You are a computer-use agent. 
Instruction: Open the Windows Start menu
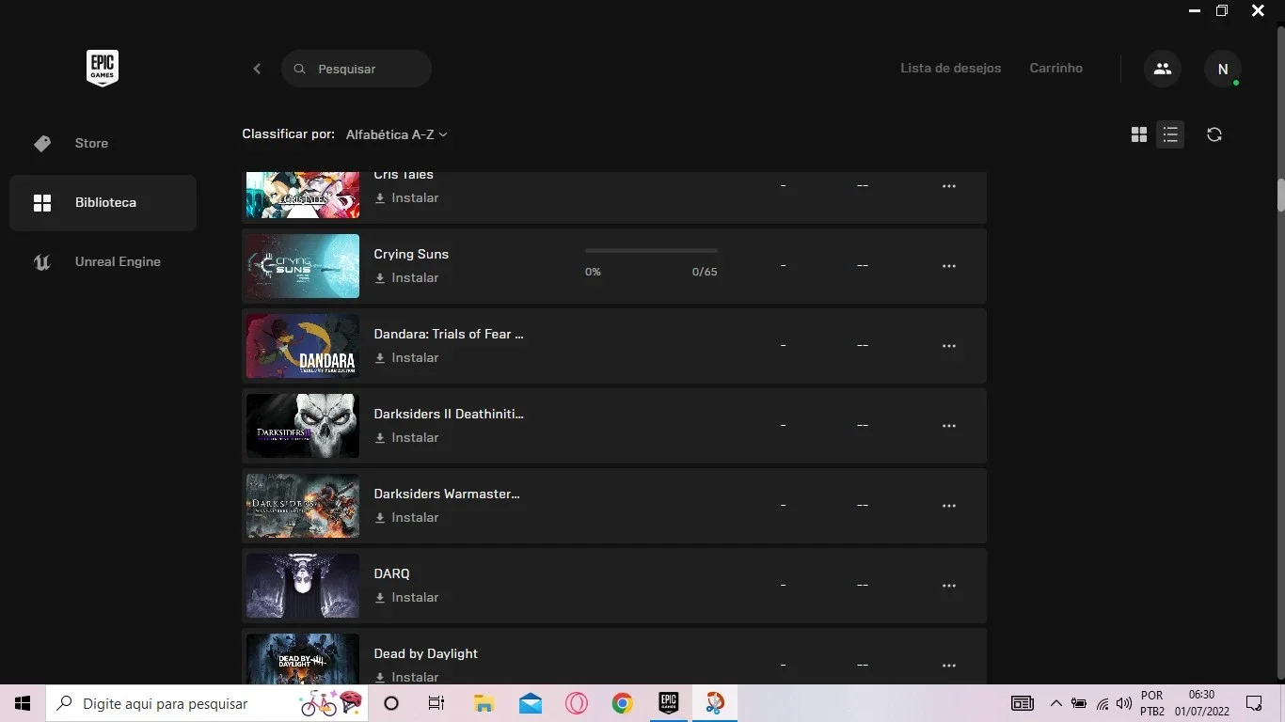click(23, 703)
